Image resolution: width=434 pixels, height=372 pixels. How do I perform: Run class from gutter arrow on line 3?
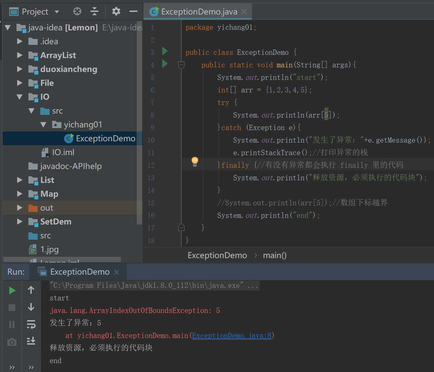coord(165,51)
